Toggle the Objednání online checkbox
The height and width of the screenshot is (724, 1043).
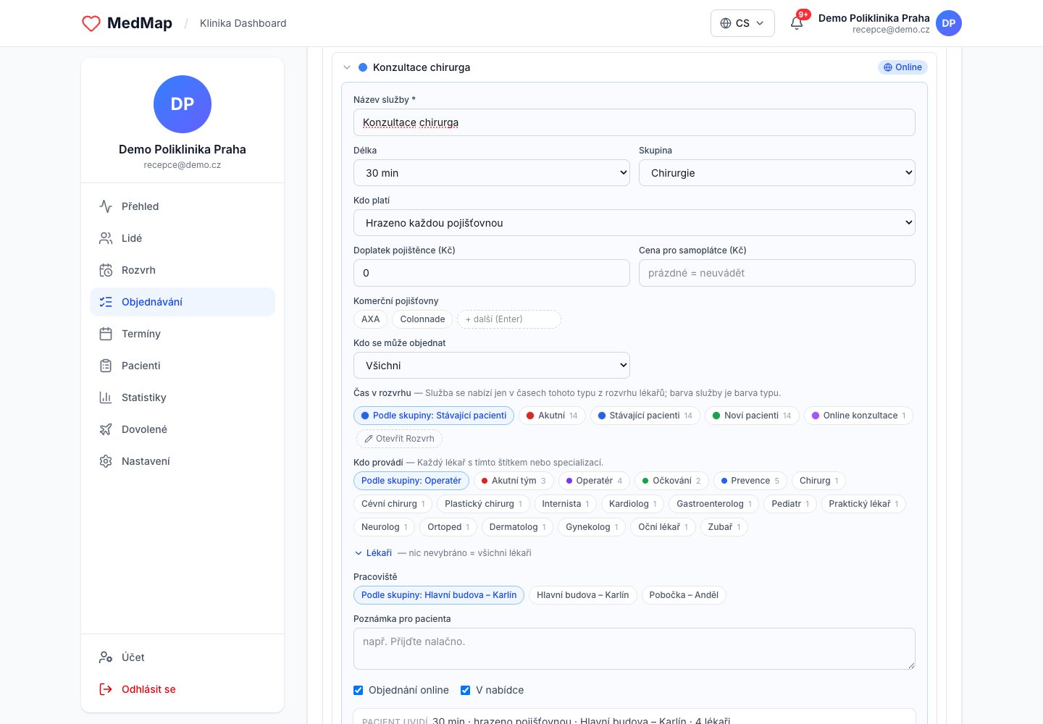(359, 690)
